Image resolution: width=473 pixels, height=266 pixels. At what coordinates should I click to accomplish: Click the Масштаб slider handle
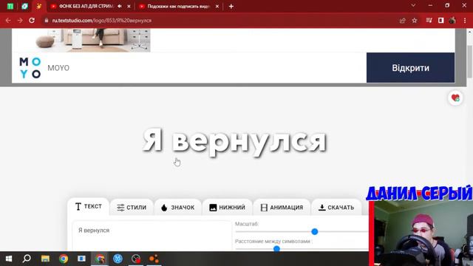tap(315, 231)
